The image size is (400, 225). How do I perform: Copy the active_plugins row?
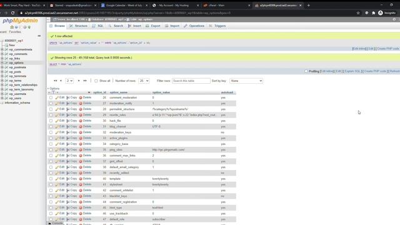72,138
